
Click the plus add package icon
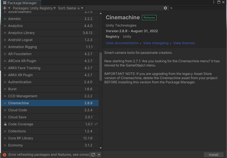(5, 8)
